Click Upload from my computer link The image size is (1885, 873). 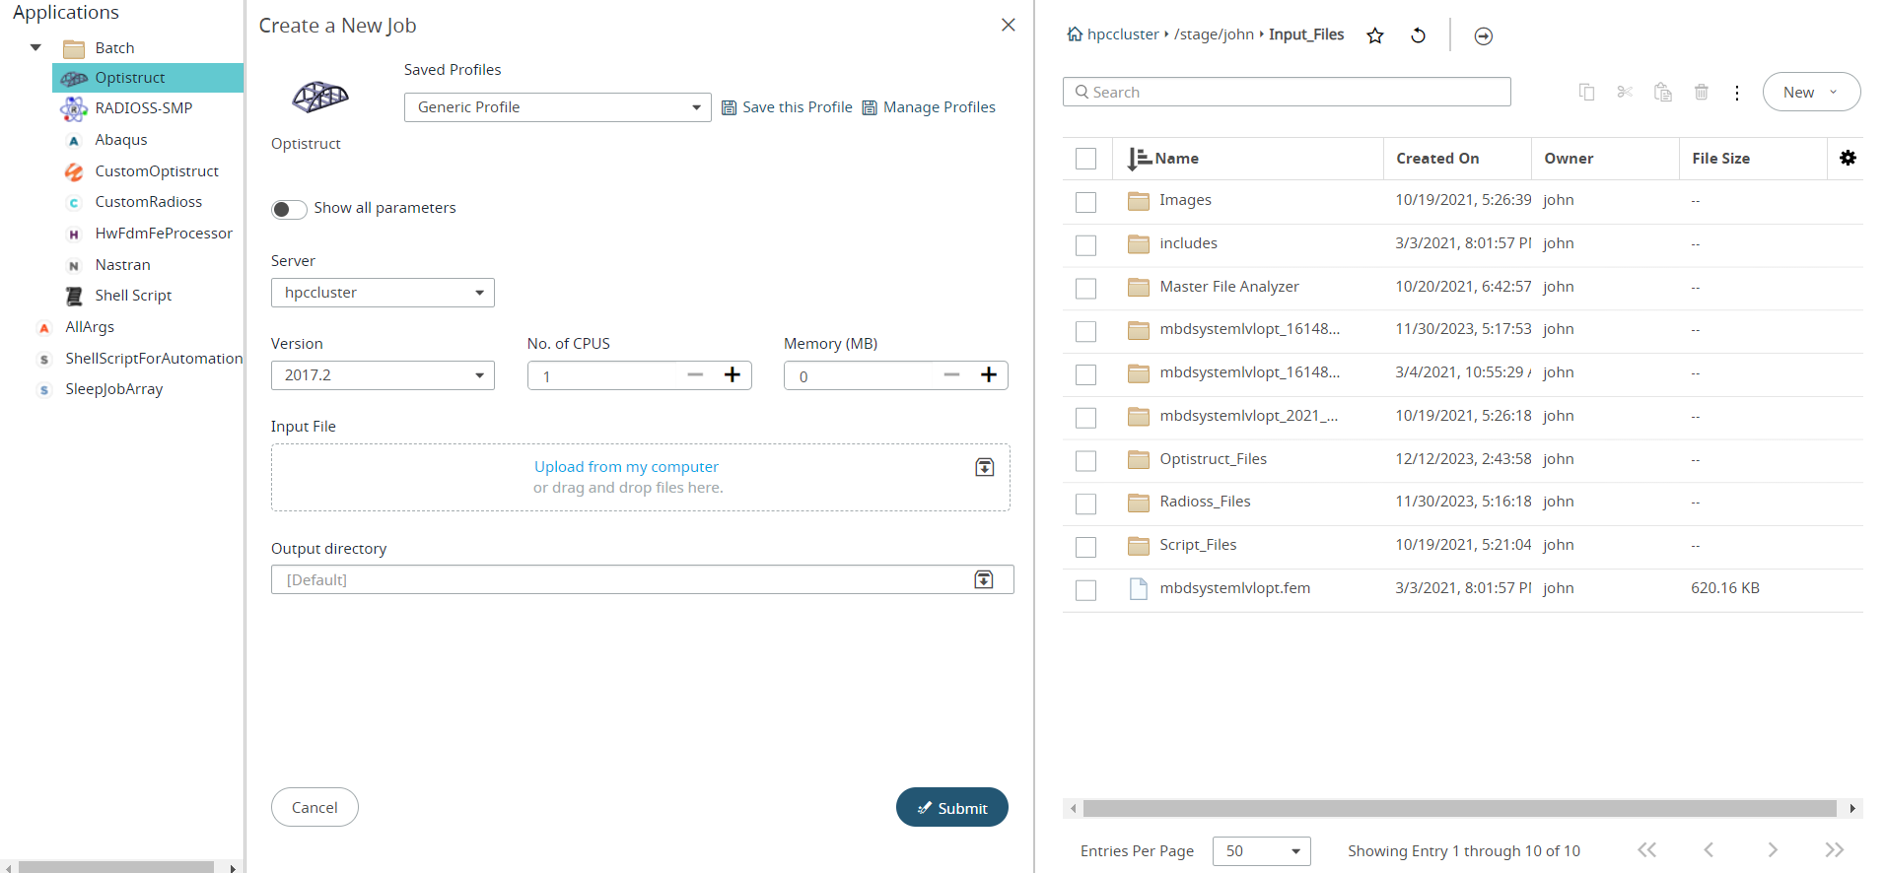click(x=626, y=467)
